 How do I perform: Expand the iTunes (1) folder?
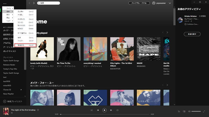click(21, 90)
